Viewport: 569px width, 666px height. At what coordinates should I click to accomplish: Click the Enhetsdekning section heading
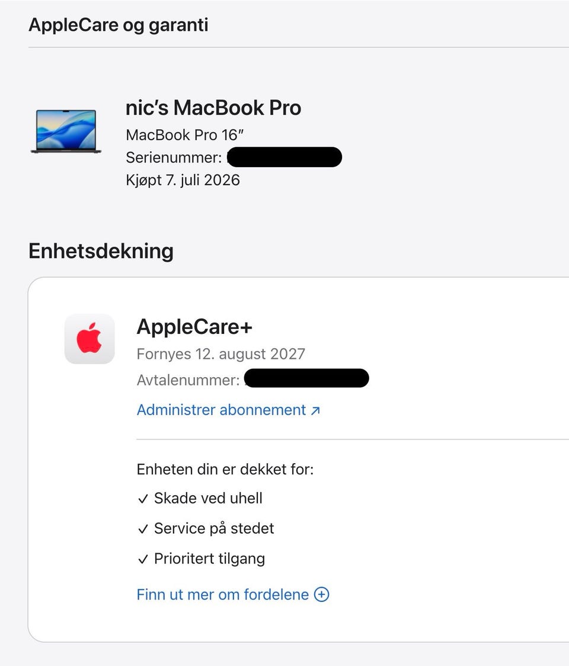101,251
